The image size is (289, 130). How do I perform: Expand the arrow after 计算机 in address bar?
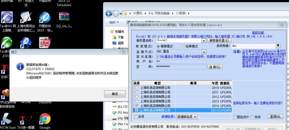pos(145,13)
